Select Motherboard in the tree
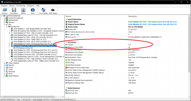191x101 pixels. tap(13, 20)
